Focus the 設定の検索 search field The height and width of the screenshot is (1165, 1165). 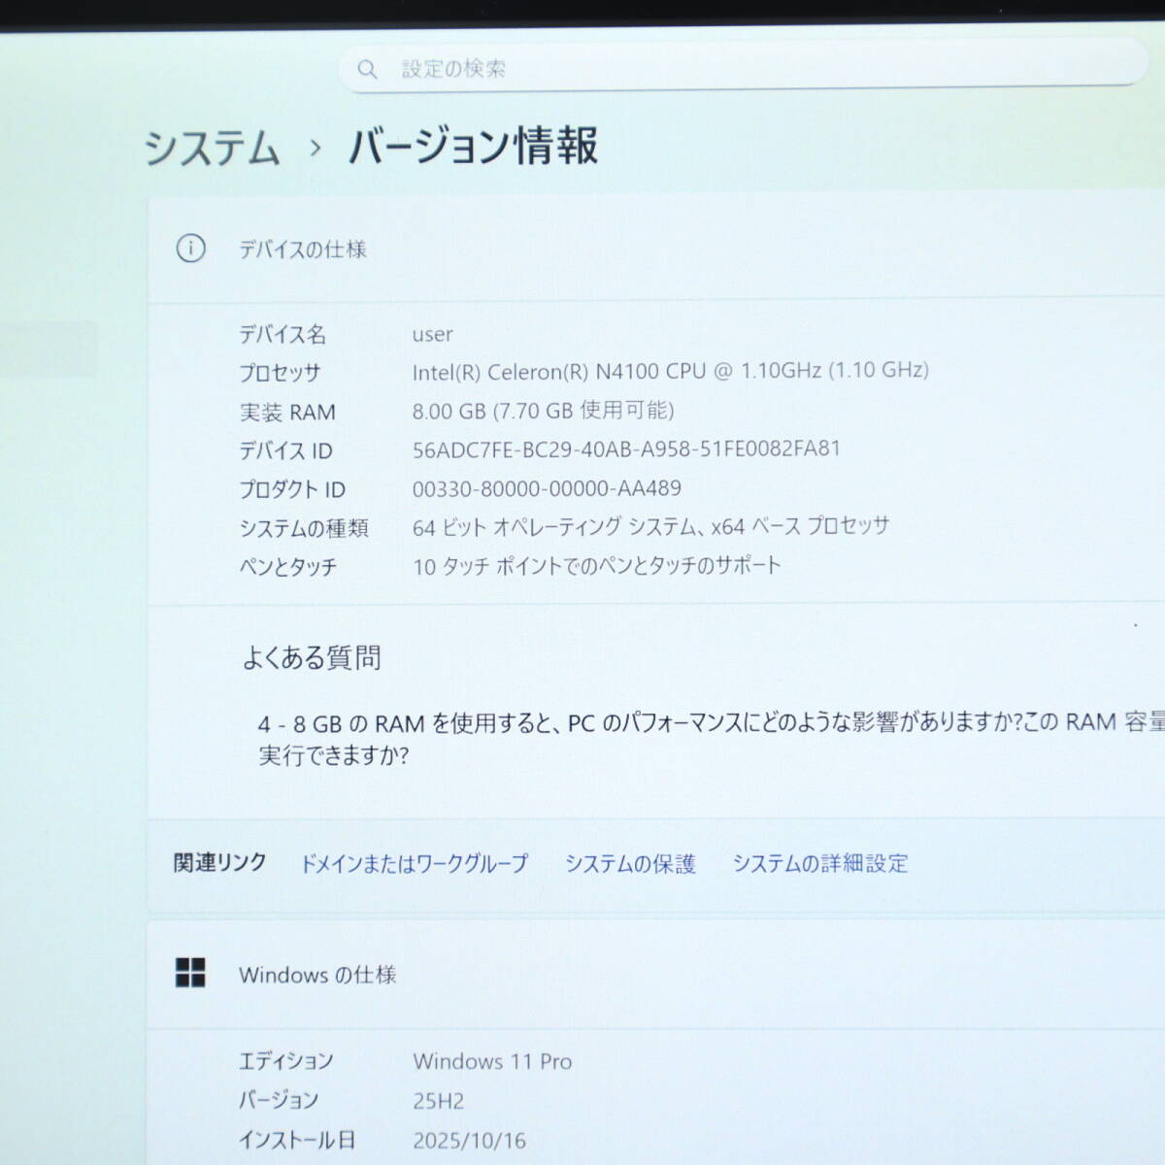743,68
